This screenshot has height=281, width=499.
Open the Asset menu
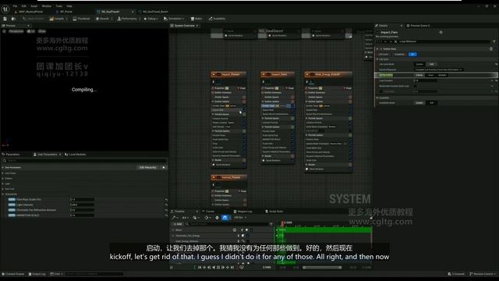34,6
